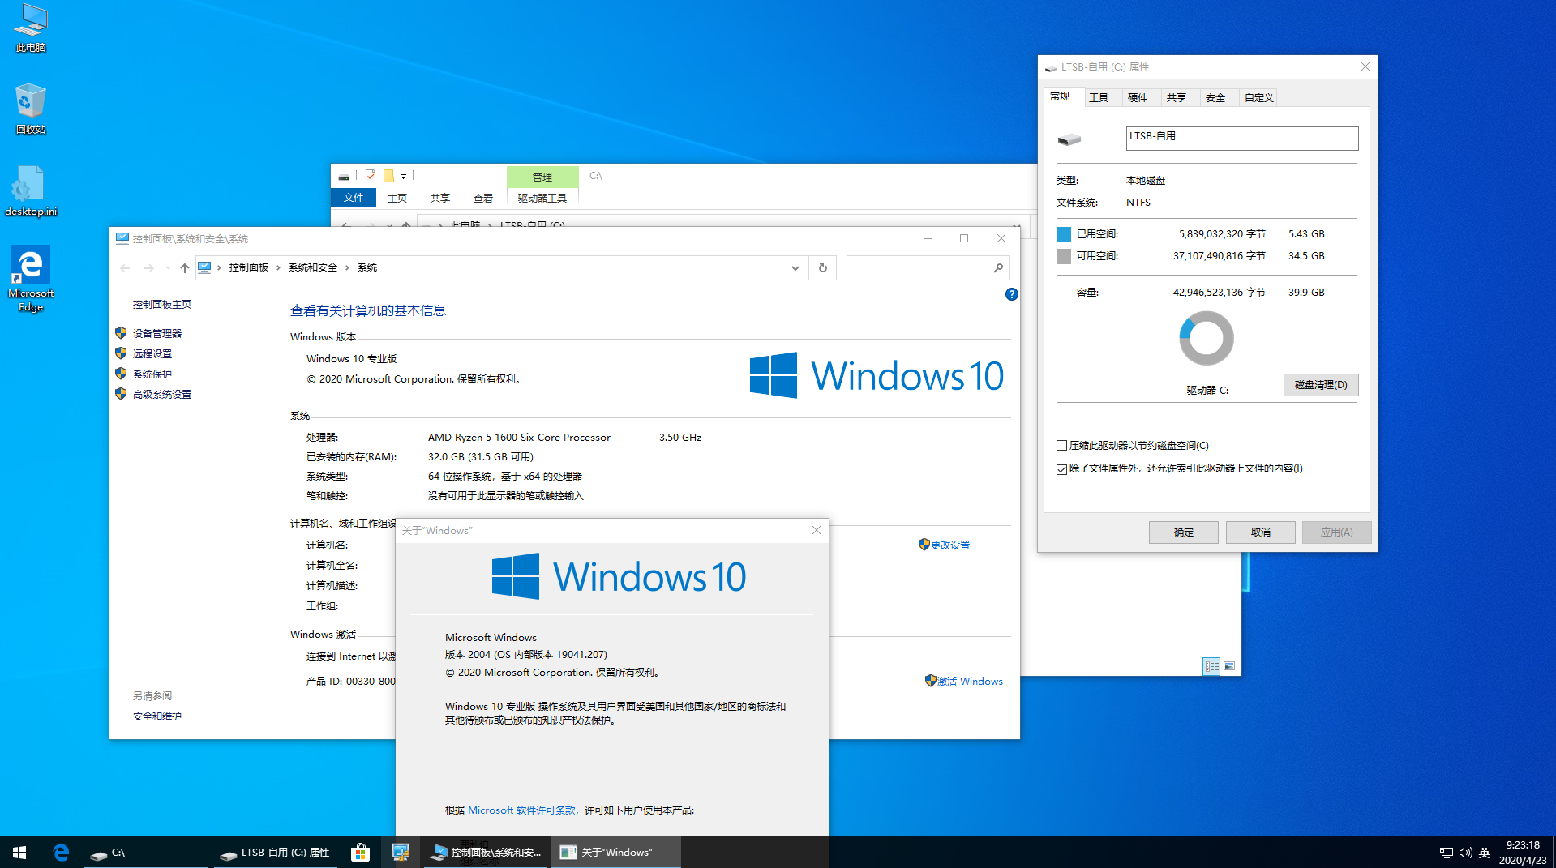Click drive icon in properties dialog
1556x868 pixels.
[1069, 139]
